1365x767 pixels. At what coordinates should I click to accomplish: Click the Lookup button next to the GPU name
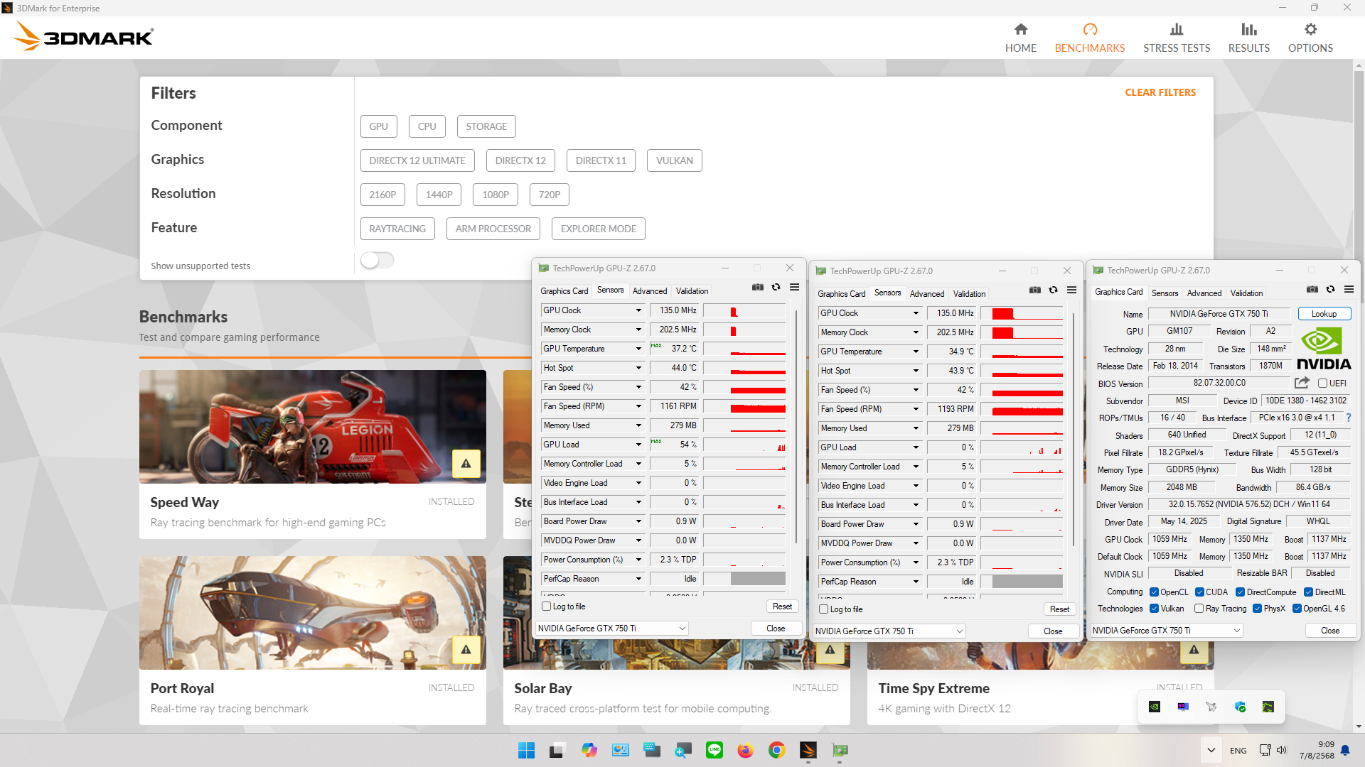[x=1323, y=314]
